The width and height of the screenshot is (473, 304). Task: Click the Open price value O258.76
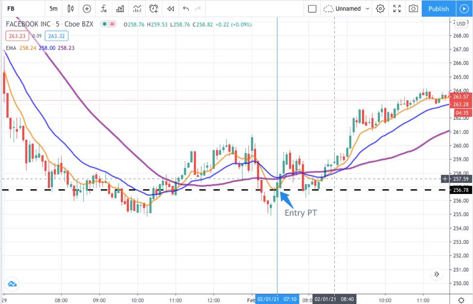(x=134, y=24)
